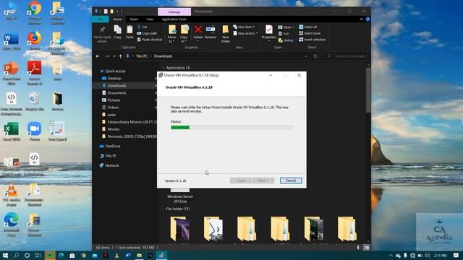Click the Paste icon in ribbon
463x260 pixels.
pos(129,30)
